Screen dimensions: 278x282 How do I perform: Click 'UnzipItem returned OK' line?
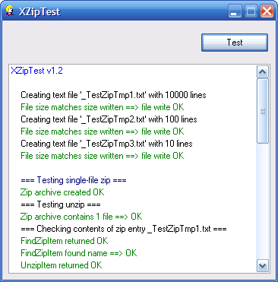62,265
